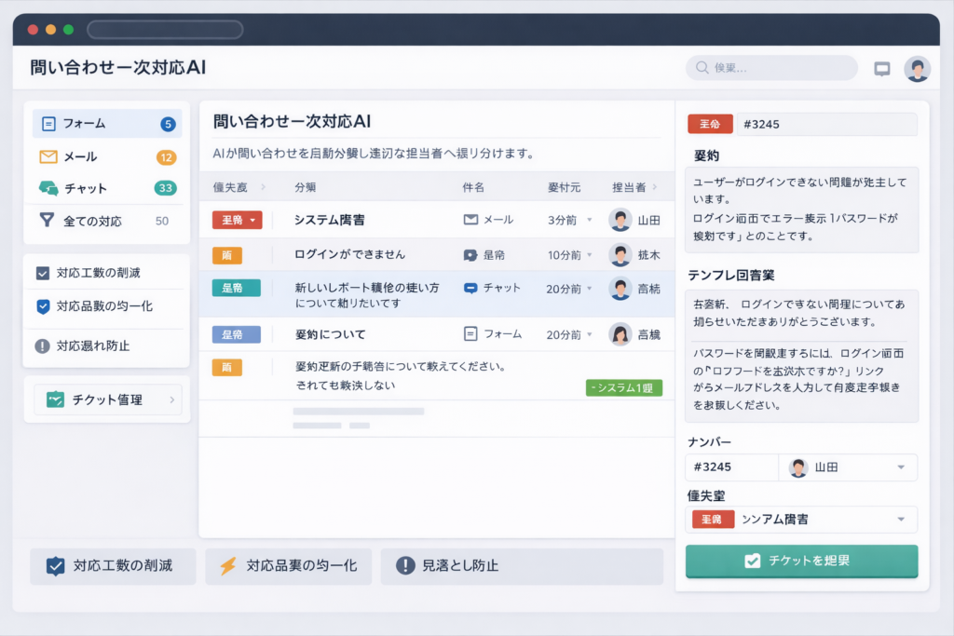Click the green システム1課 tag label
This screenshot has height=636, width=954.
tap(623, 387)
